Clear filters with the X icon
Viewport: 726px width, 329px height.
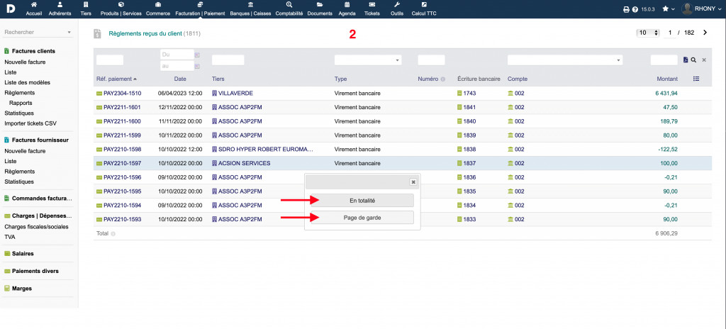[704, 60]
